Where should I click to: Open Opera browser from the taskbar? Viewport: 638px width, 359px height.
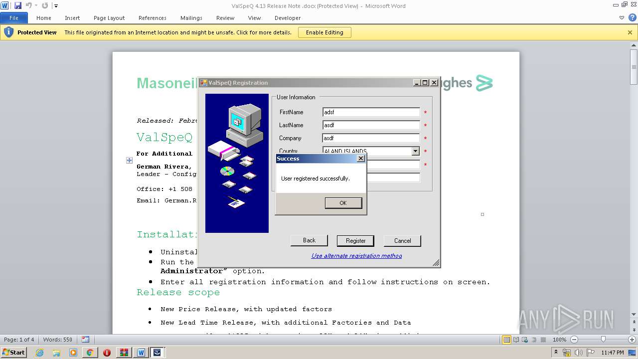point(107,353)
